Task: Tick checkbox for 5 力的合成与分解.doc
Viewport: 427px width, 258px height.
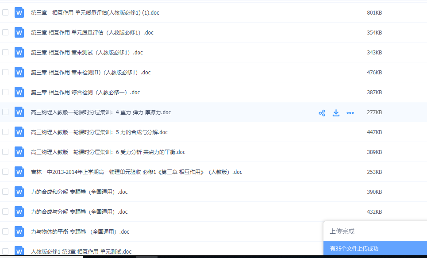Action: (5, 131)
